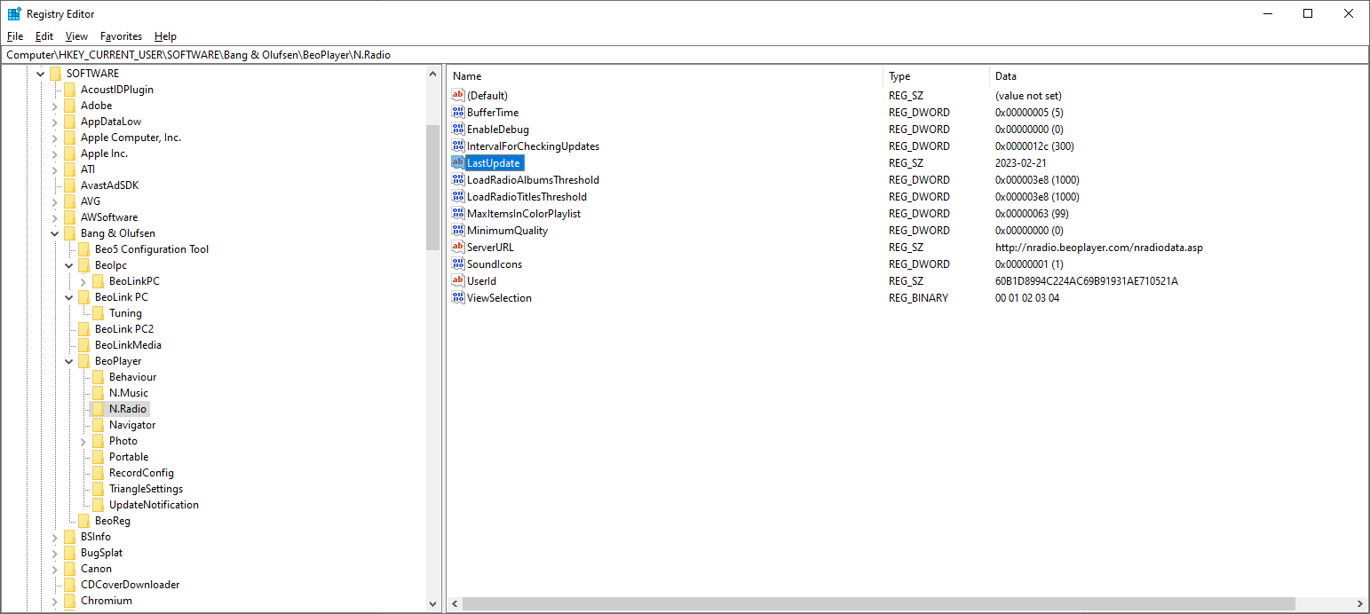The height and width of the screenshot is (614, 1370).
Task: Click the Registry Editor title bar icon
Action: 15,14
